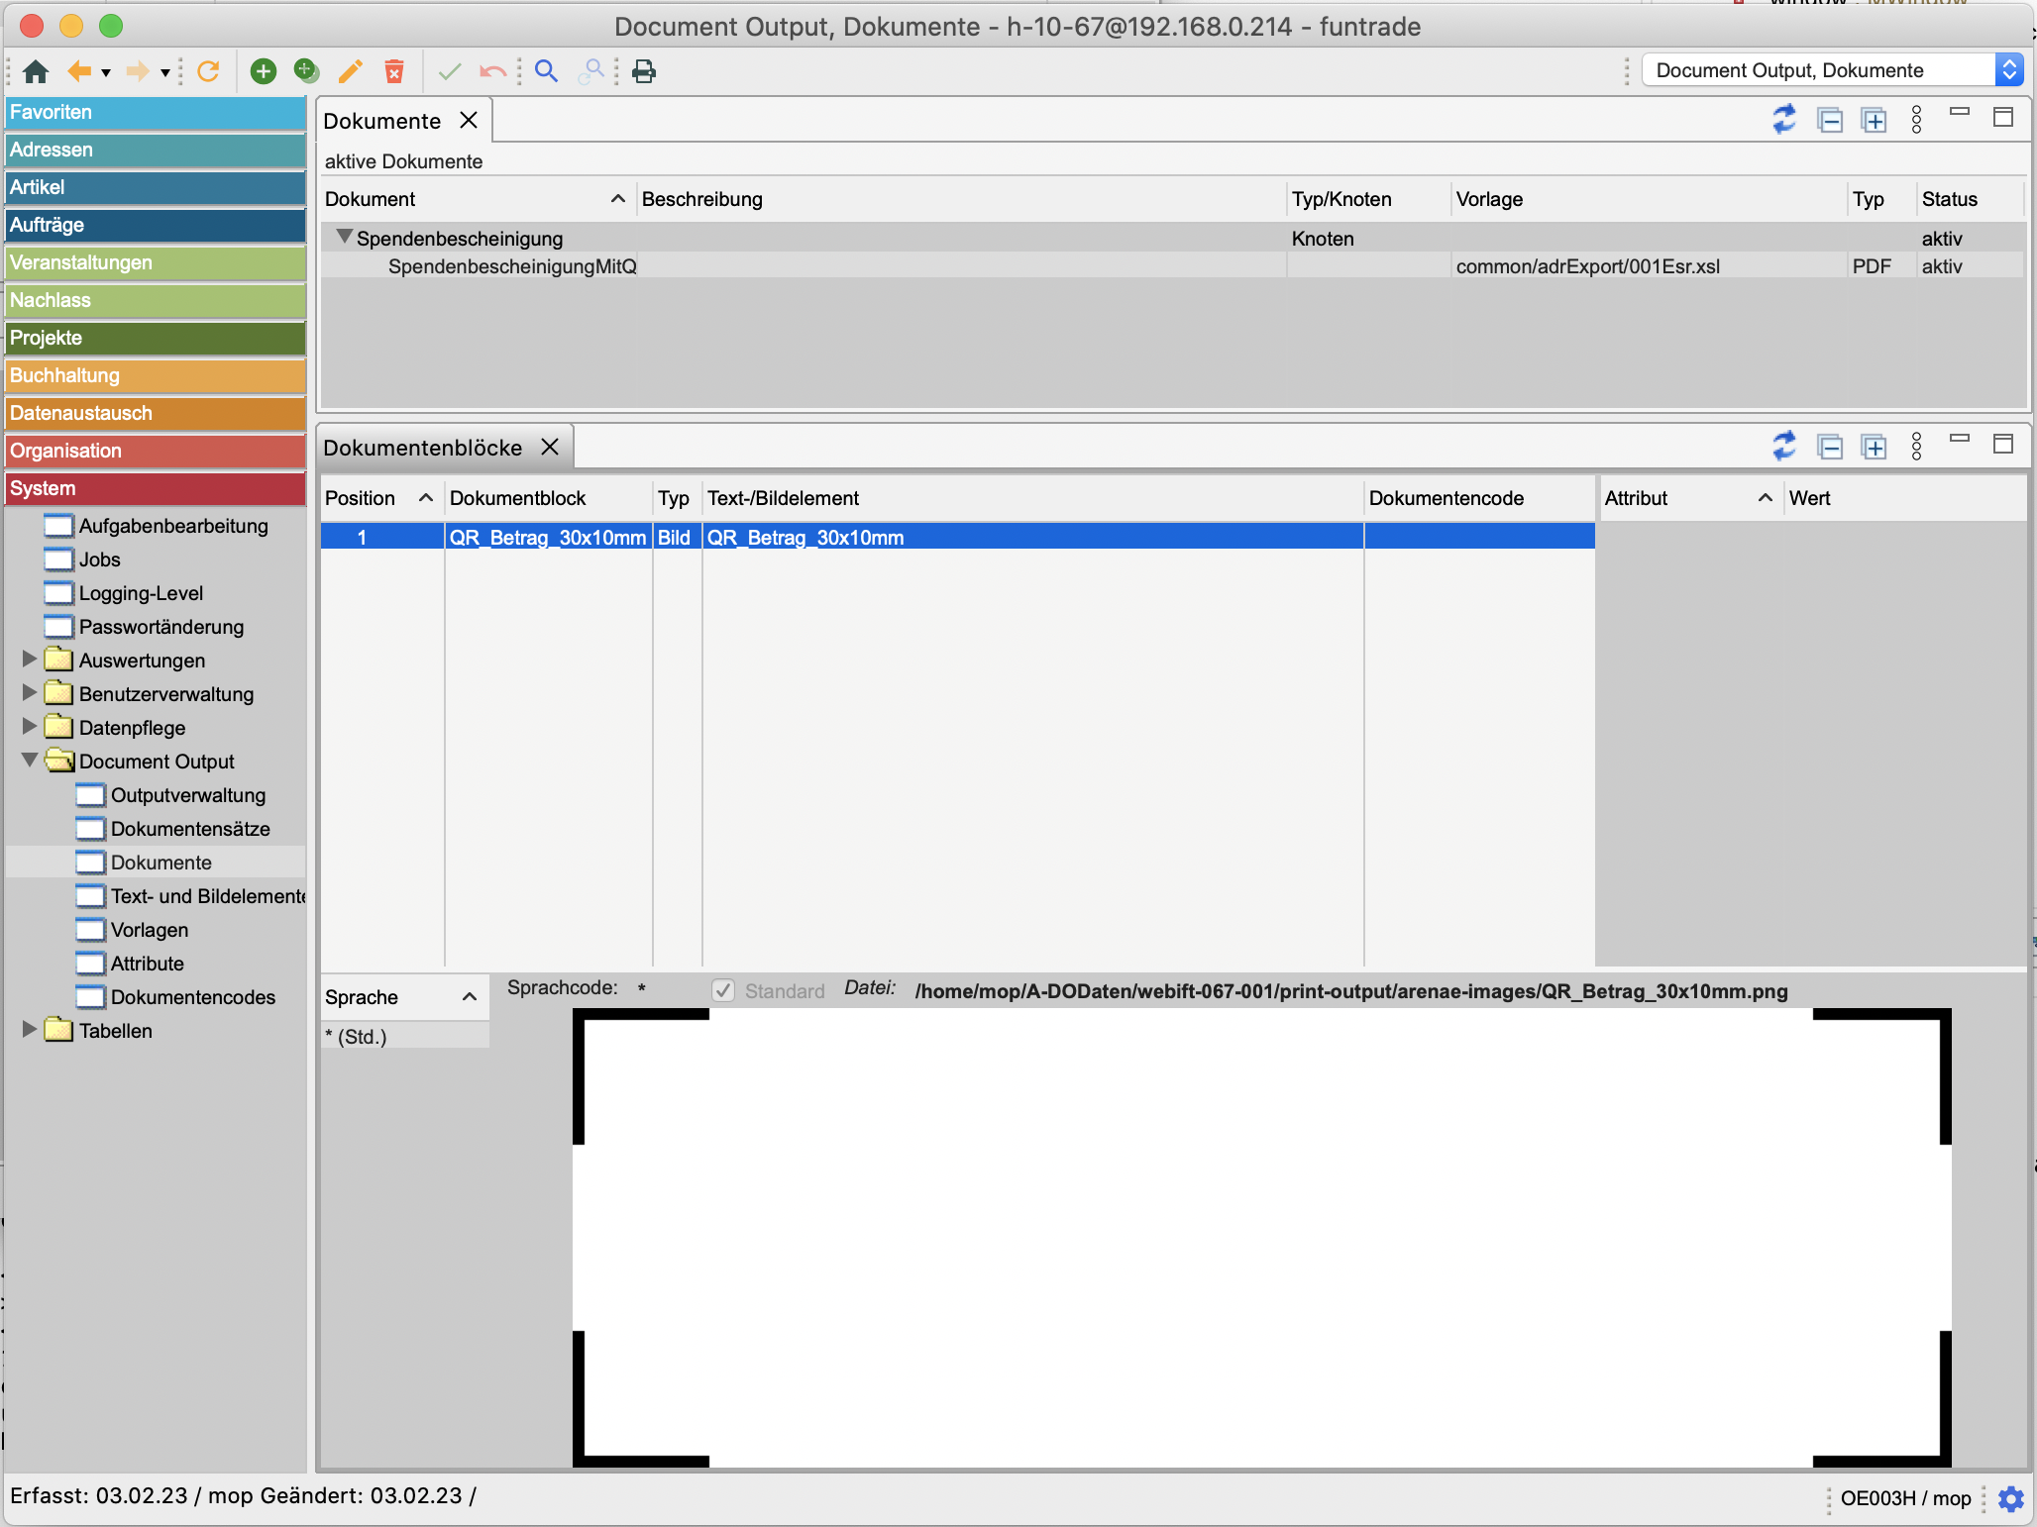Collapse the Document Output folder

(30, 761)
